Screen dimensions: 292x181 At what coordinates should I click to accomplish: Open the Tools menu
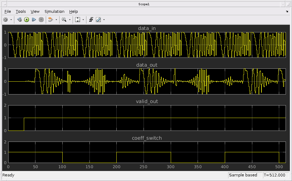[x=21, y=11]
